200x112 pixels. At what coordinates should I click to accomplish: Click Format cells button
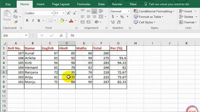click(188, 22)
